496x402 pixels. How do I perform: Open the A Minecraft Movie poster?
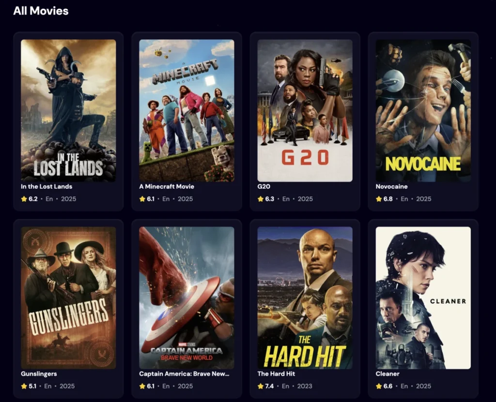[186, 111]
